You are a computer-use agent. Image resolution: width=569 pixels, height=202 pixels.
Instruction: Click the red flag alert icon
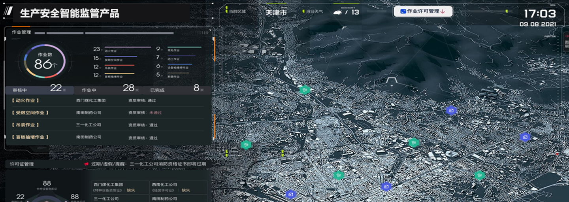[86, 164]
